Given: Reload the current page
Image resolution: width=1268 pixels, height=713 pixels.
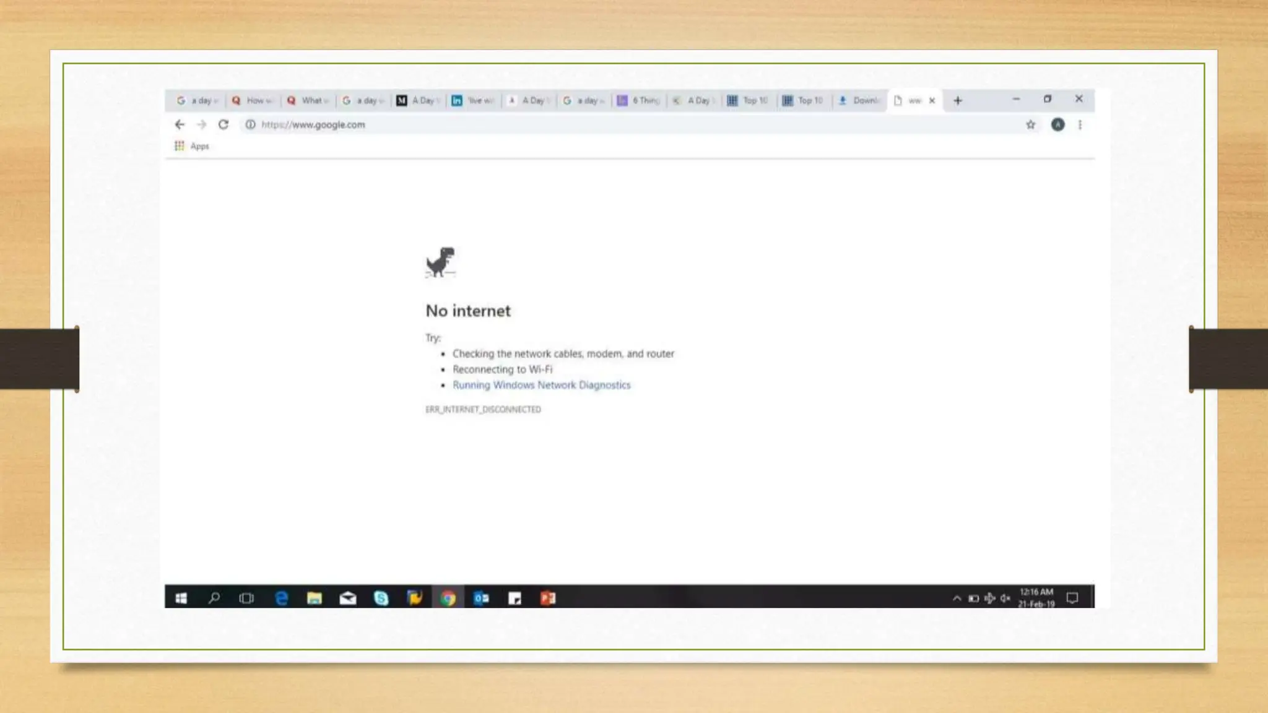Looking at the screenshot, I should coord(224,124).
